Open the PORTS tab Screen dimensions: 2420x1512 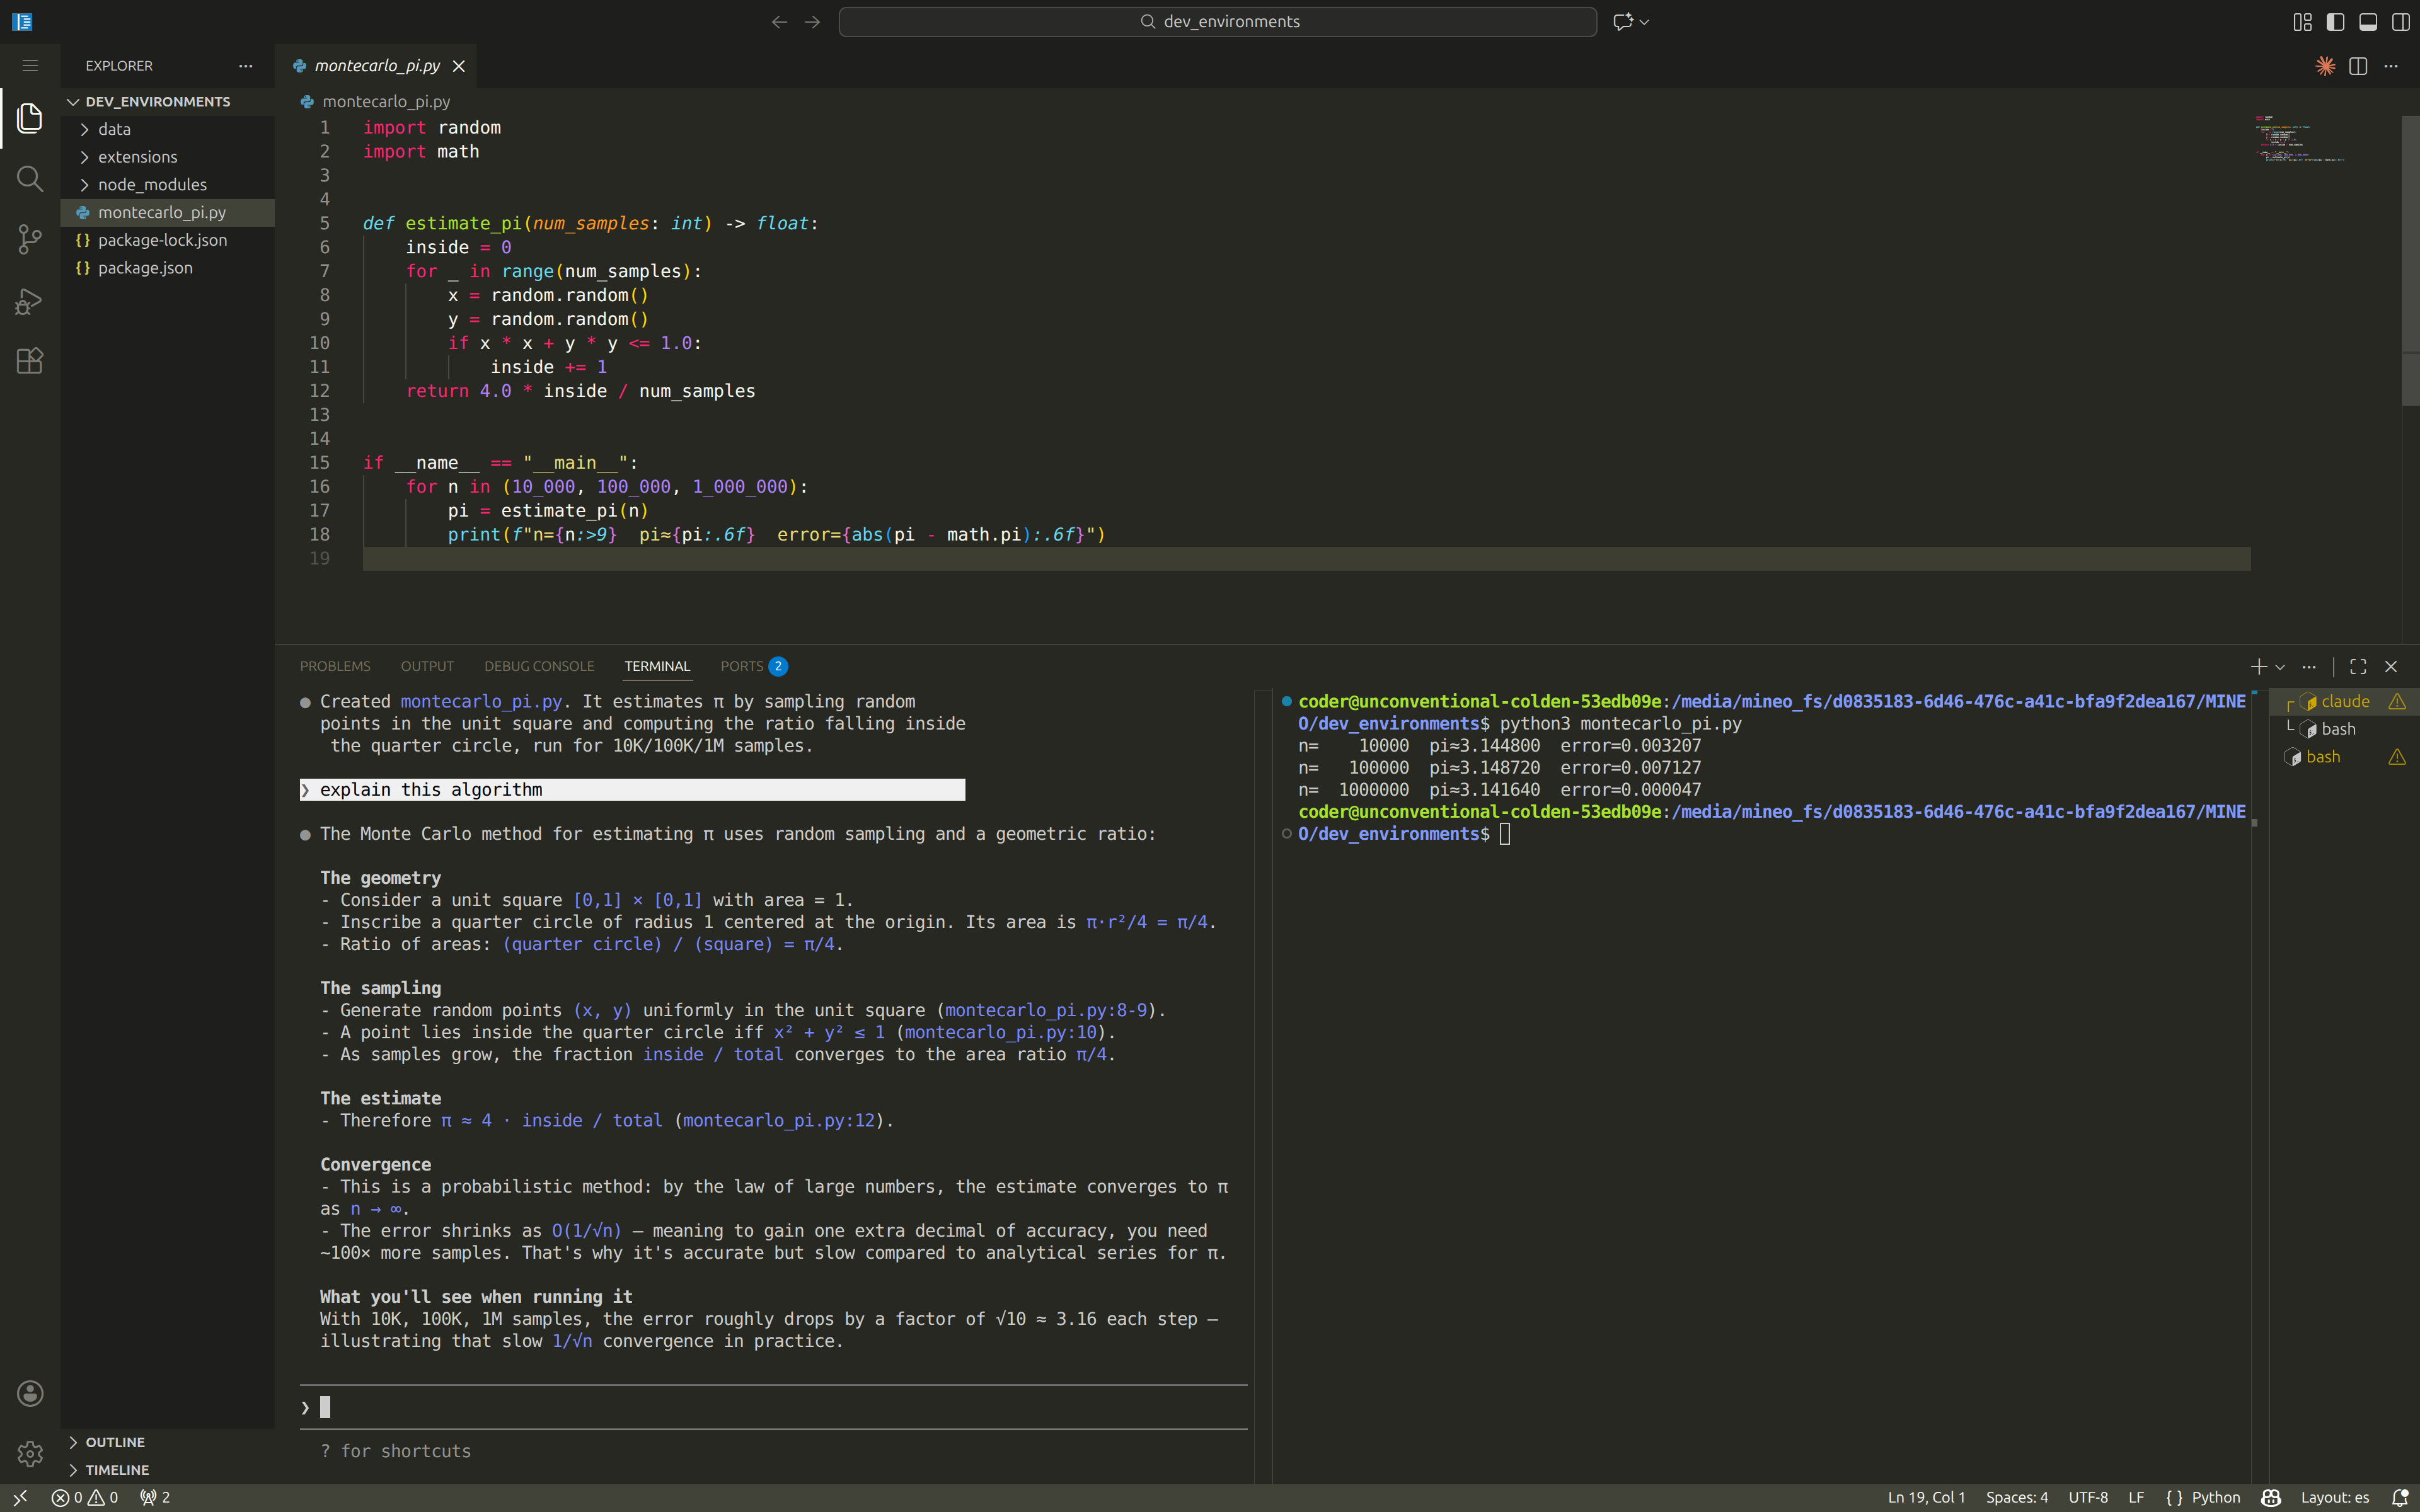[741, 666]
